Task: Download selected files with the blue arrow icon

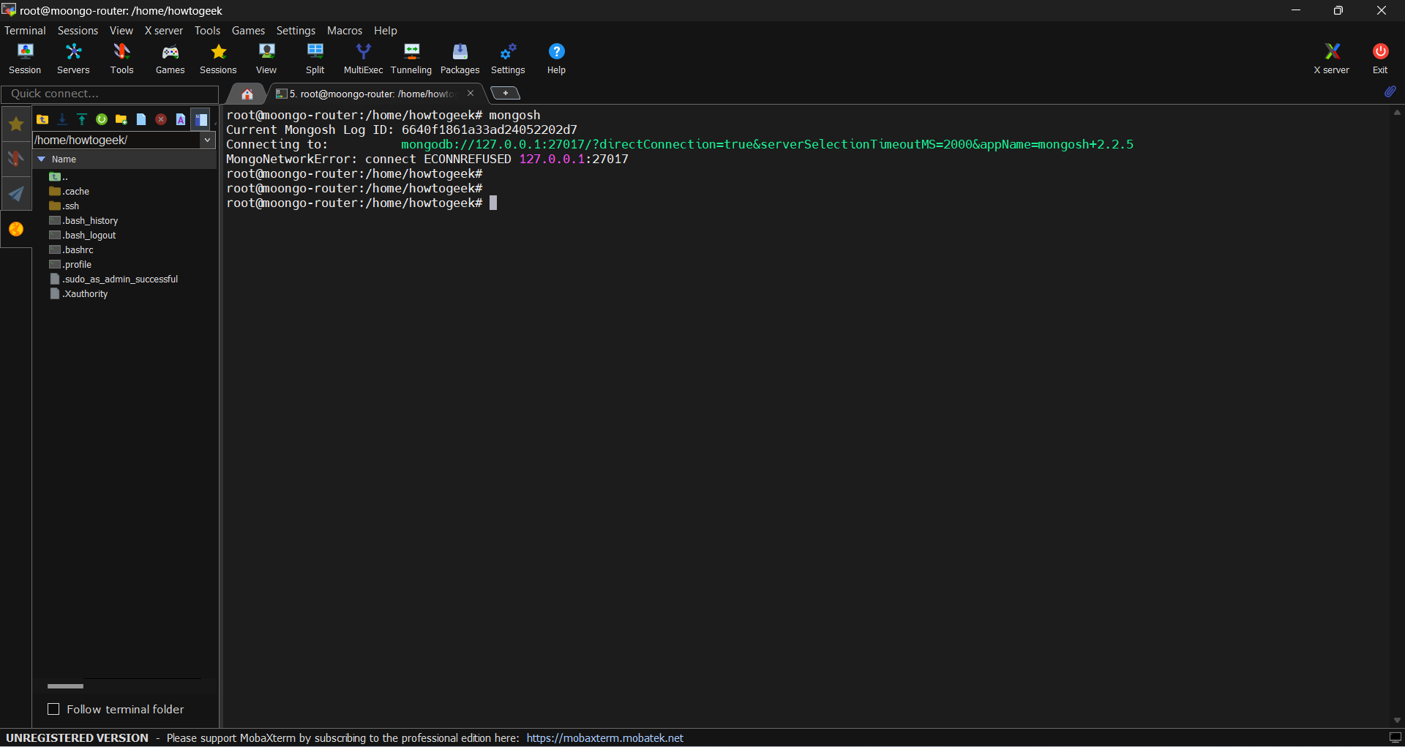Action: (62, 119)
